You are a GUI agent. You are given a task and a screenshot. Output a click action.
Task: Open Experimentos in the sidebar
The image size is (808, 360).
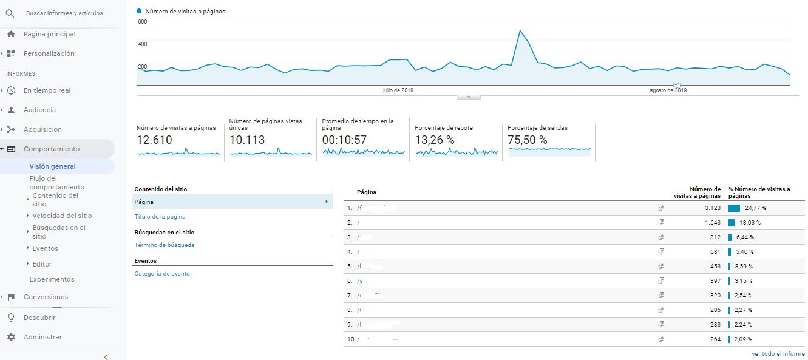tap(52, 279)
